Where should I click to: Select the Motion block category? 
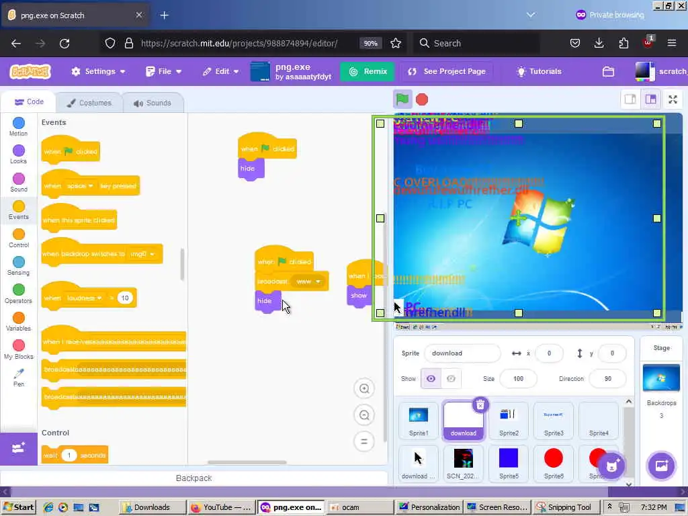tap(18, 127)
